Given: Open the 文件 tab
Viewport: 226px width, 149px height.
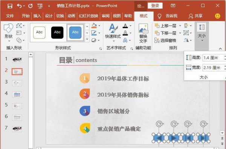Looking at the screenshot, I should click(x=10, y=16).
